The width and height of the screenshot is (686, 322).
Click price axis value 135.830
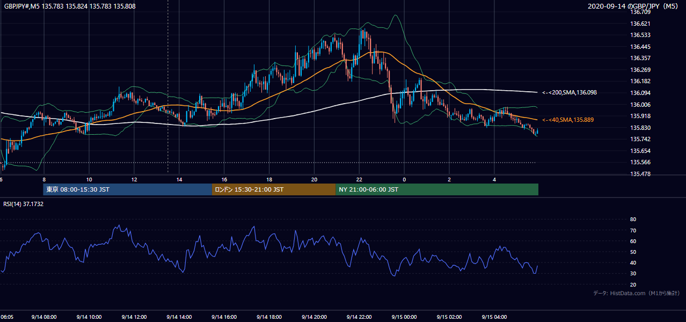coord(640,128)
